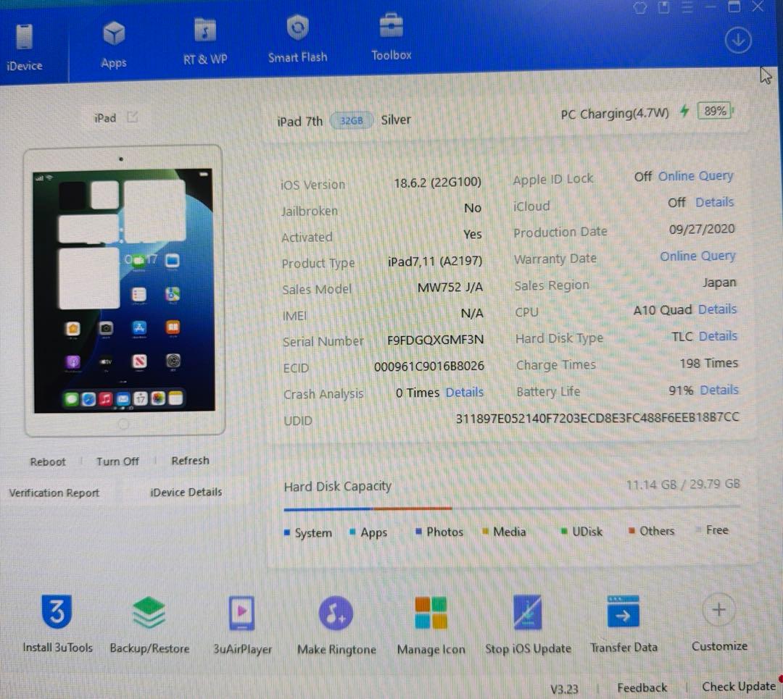This screenshot has height=699, width=783.
Task: Run Online Query for Warranty Date
Action: coord(697,256)
